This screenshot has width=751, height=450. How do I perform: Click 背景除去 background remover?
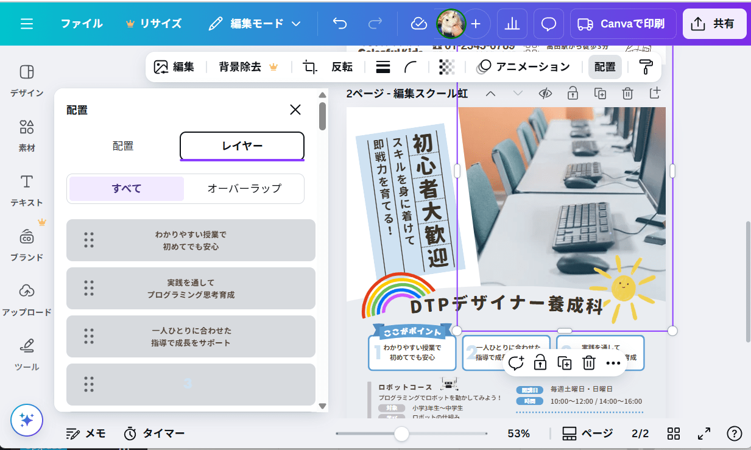248,67
